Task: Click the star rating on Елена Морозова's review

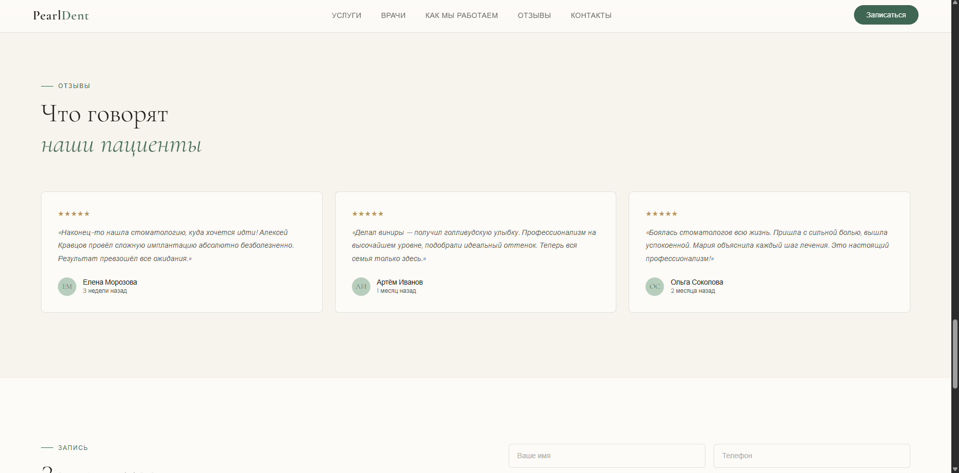Action: click(x=74, y=213)
